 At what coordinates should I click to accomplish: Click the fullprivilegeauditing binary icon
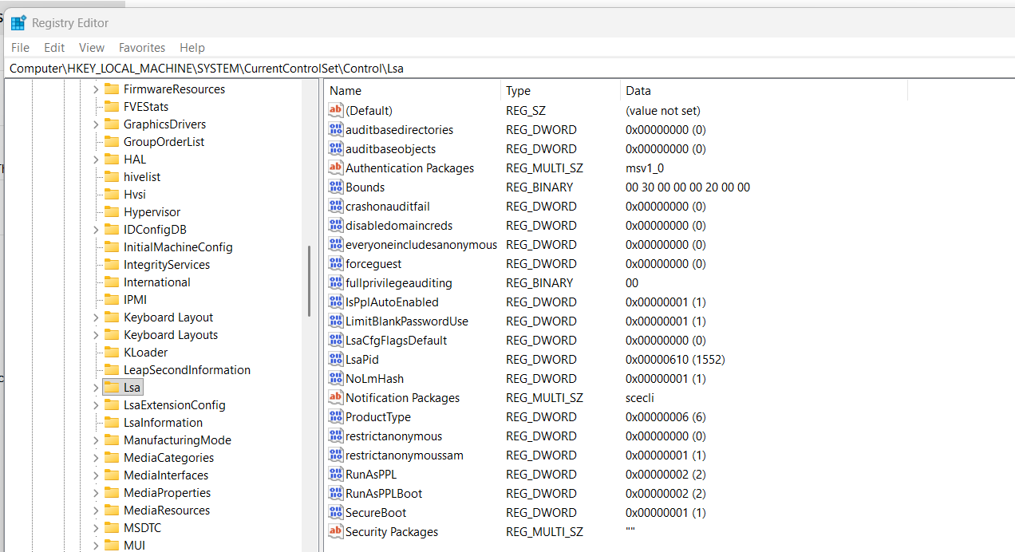click(336, 283)
